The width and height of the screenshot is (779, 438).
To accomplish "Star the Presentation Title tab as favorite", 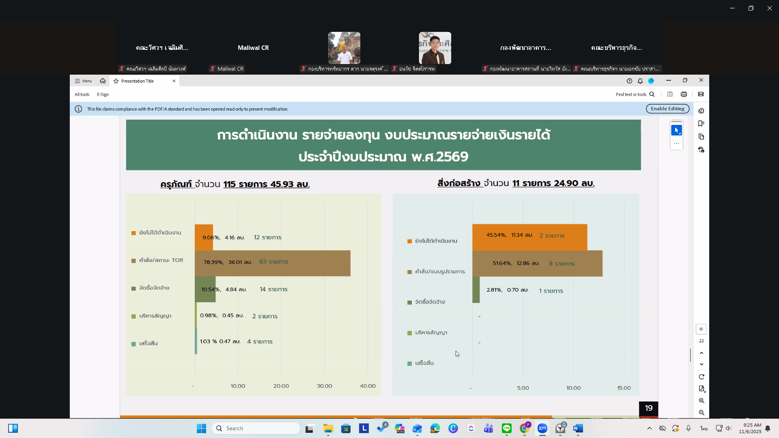I will coord(116,81).
